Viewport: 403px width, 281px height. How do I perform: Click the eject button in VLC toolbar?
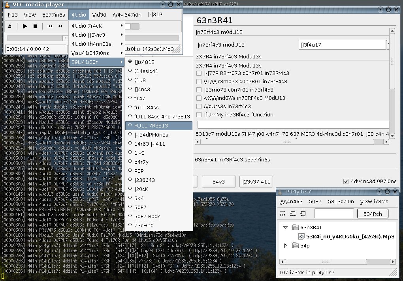pos(9,26)
